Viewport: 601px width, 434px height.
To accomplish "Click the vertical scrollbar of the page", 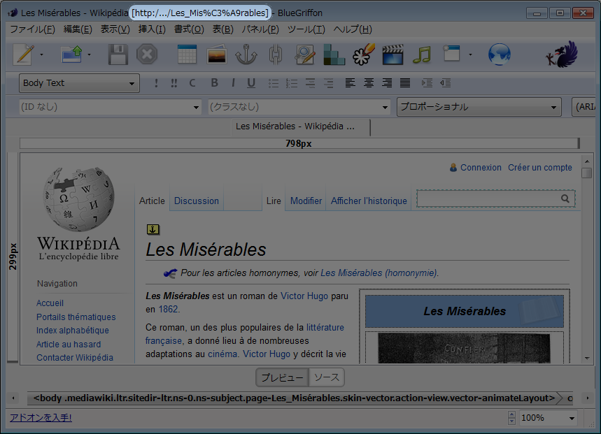I will click(x=587, y=259).
